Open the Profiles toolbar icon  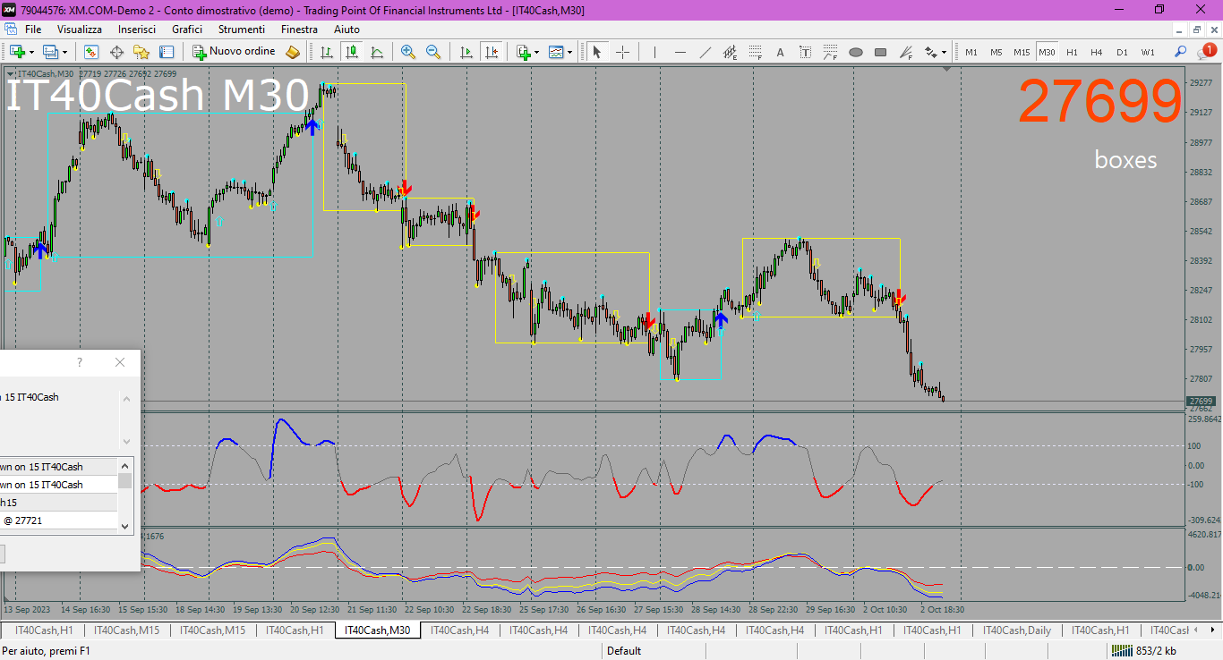[50, 52]
